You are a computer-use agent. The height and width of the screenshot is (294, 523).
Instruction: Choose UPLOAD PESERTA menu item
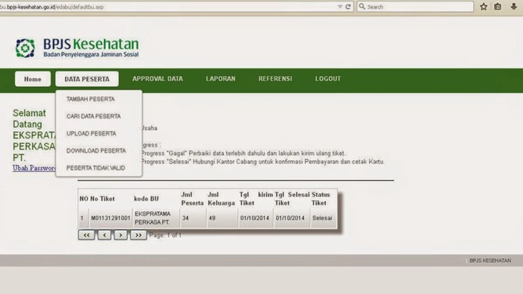92,134
